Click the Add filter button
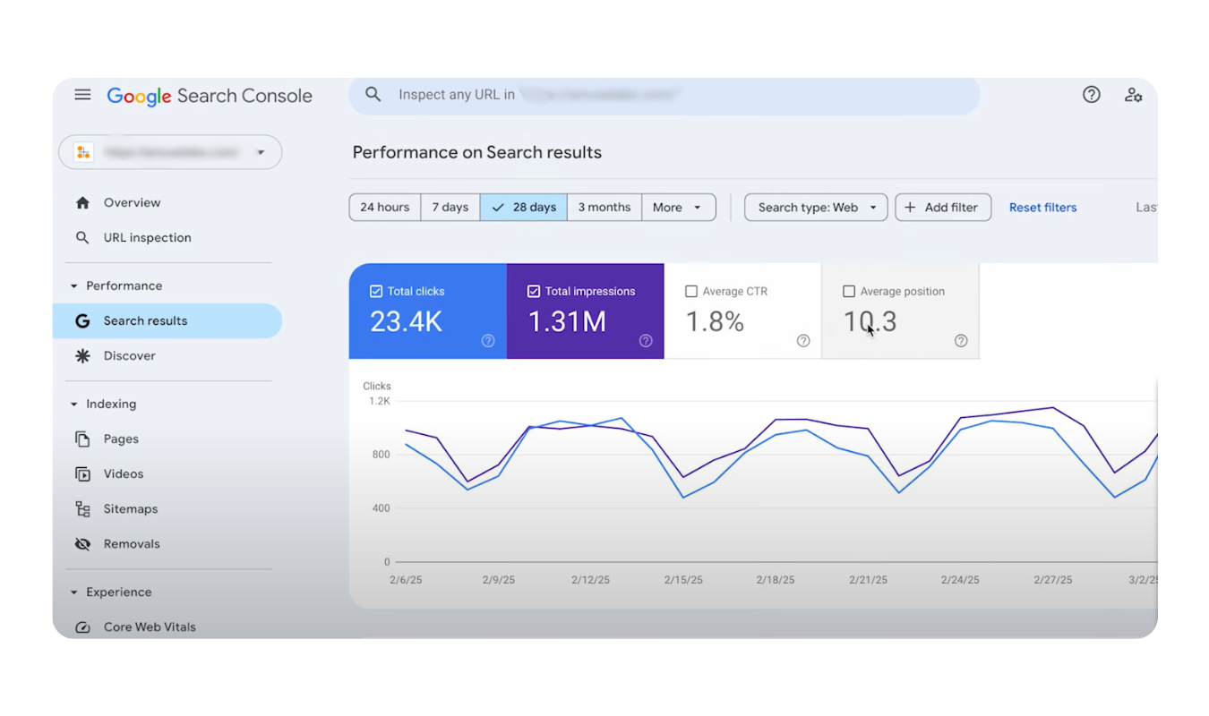 pyautogui.click(x=942, y=207)
